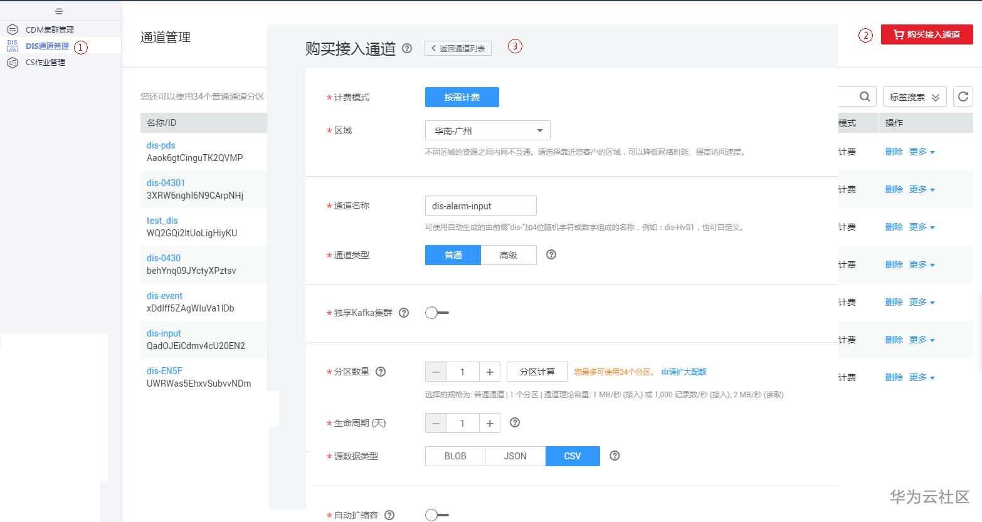Viewport: 982px width, 522px height.
Task: Decrease 生命周期 days with the minus button
Action: click(435, 423)
